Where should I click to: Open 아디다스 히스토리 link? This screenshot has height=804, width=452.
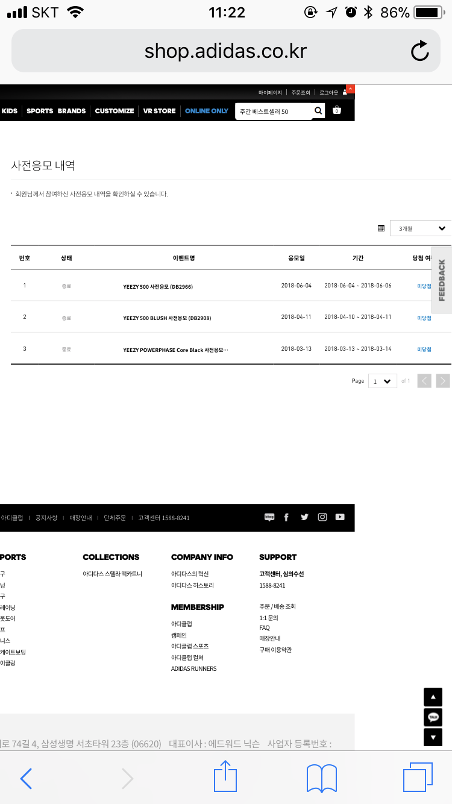[x=192, y=585]
